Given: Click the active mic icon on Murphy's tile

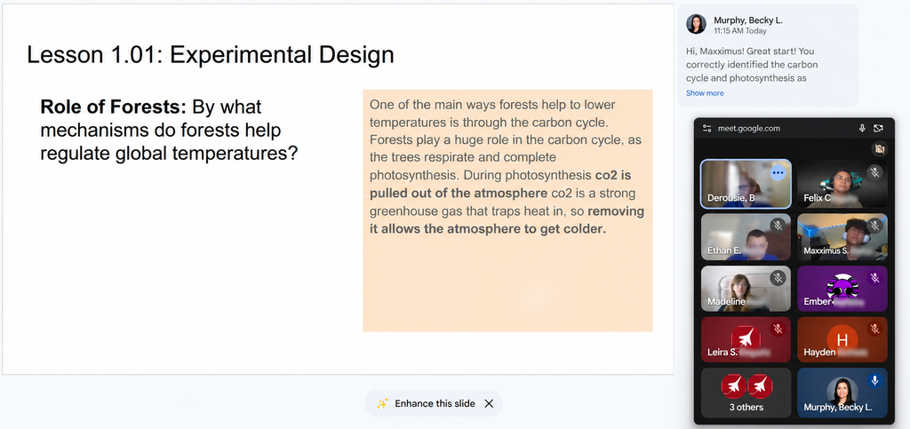Looking at the screenshot, I should (874, 380).
